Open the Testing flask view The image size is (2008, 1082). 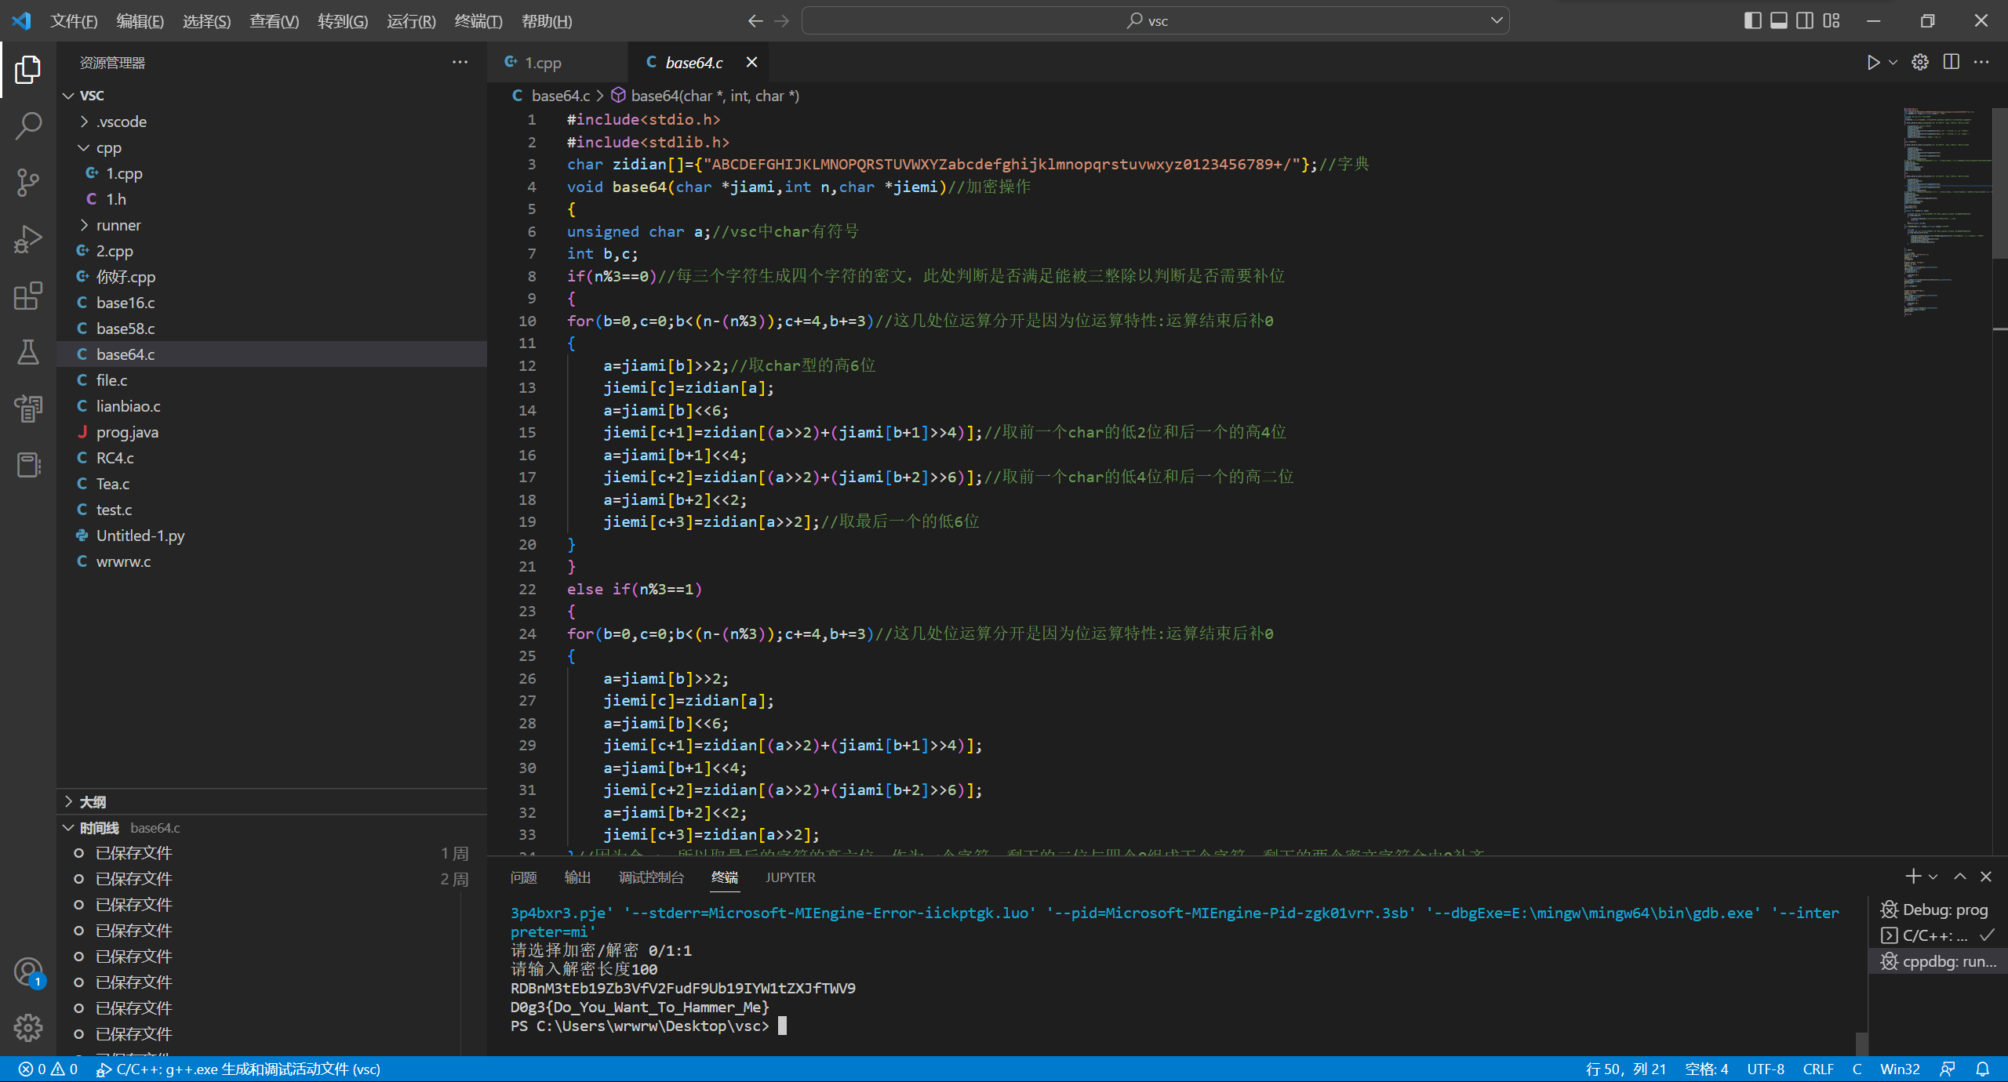click(x=28, y=352)
